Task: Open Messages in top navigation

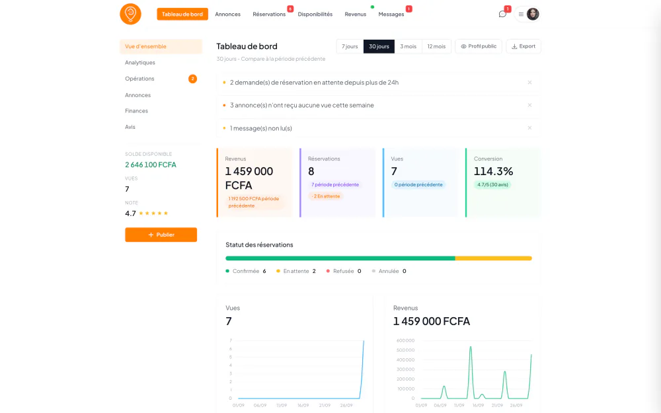Action: coord(391,15)
